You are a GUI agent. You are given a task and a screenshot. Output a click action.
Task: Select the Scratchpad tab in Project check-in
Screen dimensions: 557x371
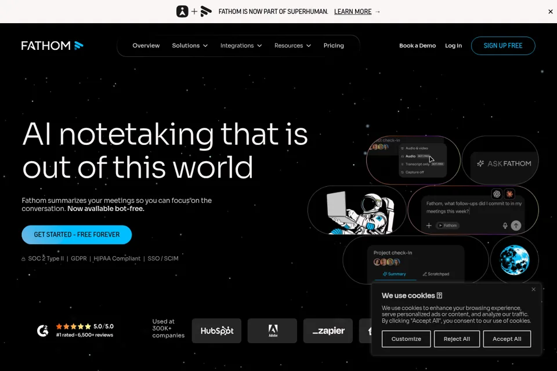[x=436, y=274]
